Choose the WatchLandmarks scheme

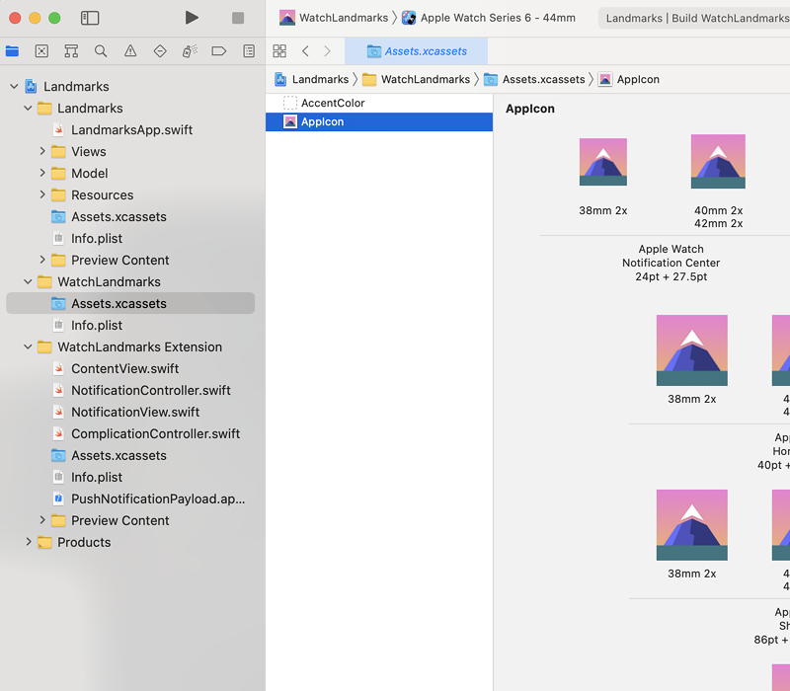334,18
